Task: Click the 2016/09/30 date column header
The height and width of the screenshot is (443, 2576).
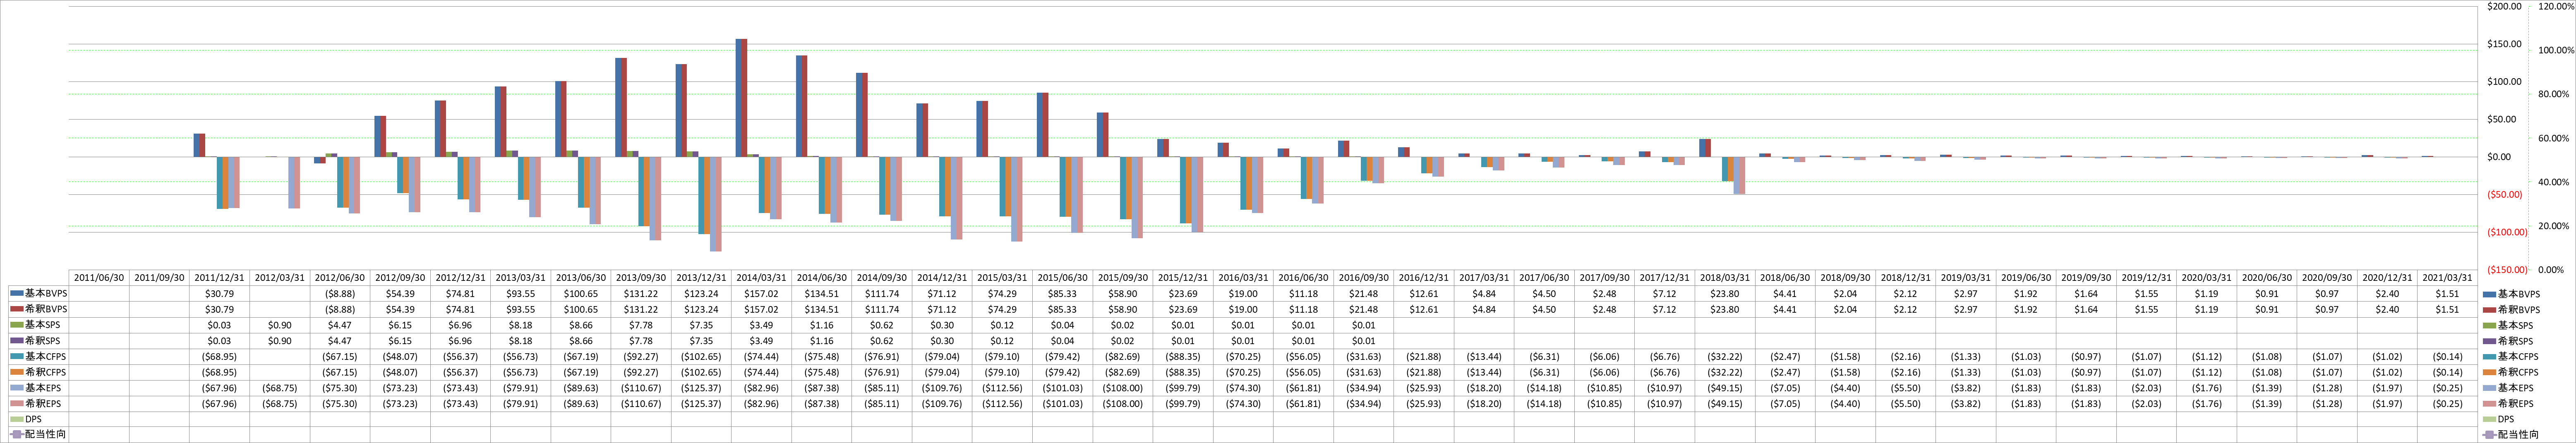Action: tap(1364, 278)
